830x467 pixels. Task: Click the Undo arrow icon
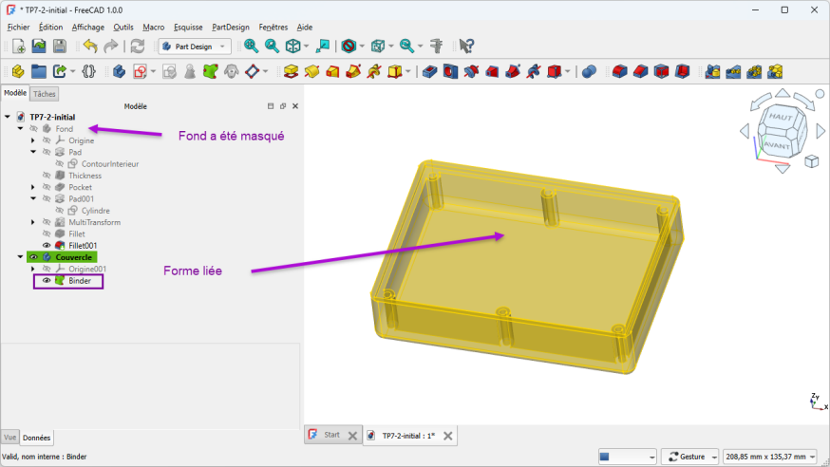click(90, 46)
